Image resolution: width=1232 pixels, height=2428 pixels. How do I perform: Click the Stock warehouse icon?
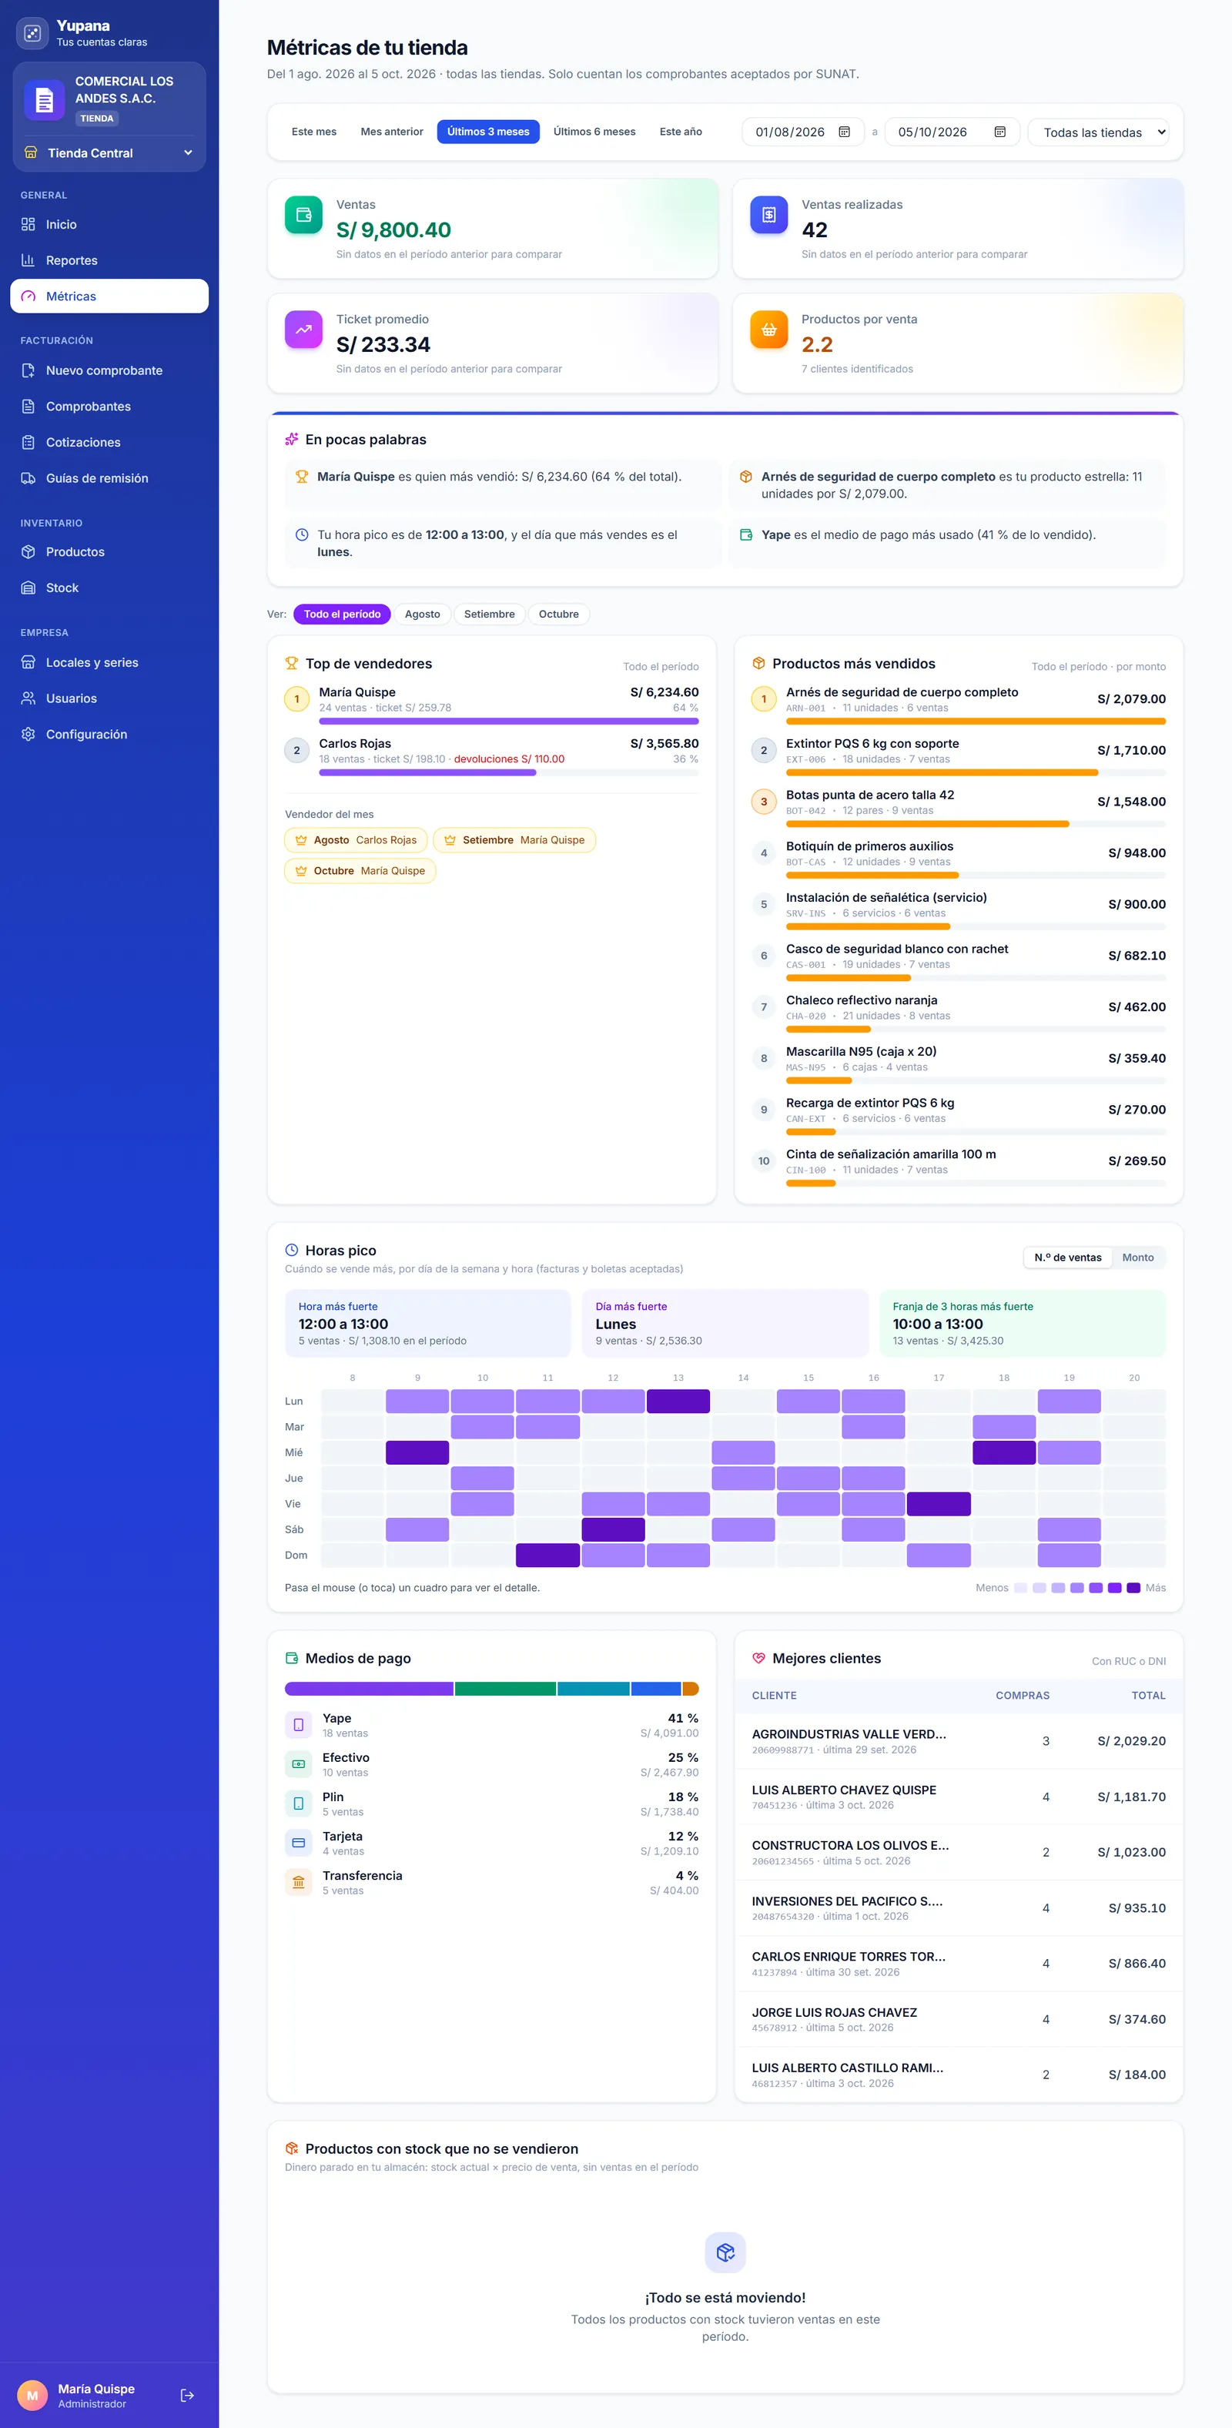pyautogui.click(x=28, y=588)
